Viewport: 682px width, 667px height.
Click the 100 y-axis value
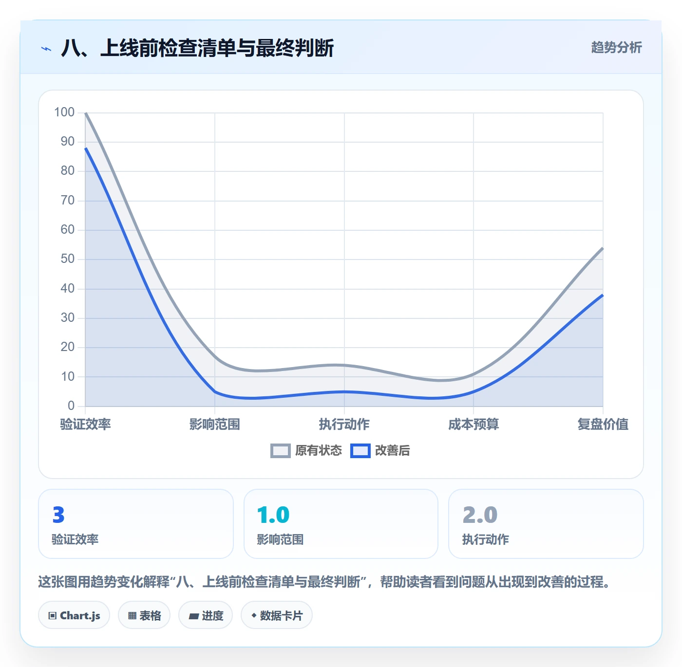coord(64,112)
